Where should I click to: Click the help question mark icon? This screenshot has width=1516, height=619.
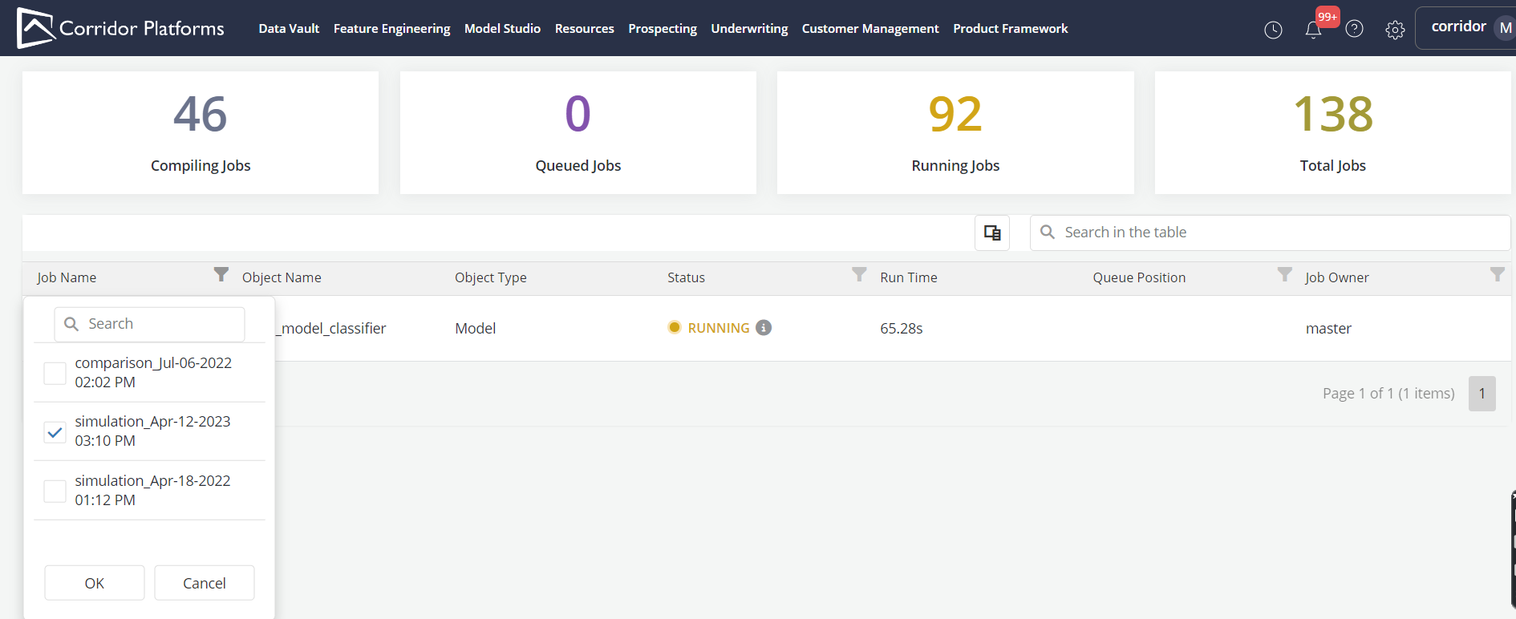1354,29
